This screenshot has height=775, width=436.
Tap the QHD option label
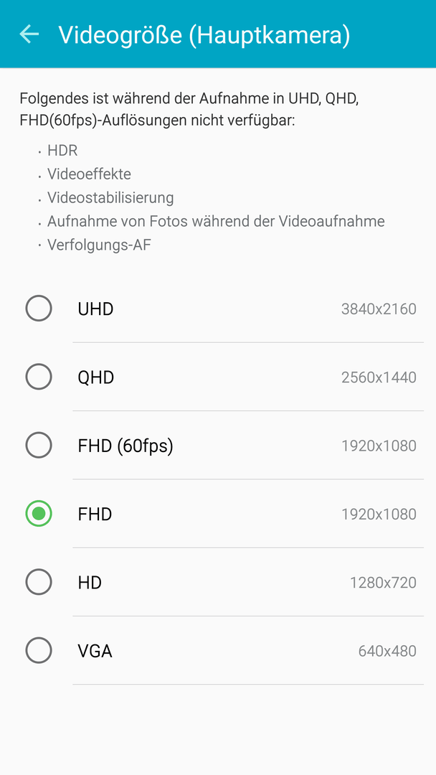coord(96,377)
